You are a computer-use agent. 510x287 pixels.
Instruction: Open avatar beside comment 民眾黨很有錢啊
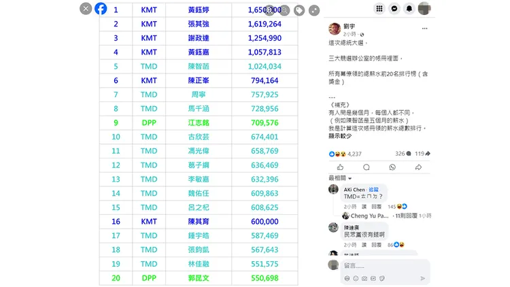333,227
